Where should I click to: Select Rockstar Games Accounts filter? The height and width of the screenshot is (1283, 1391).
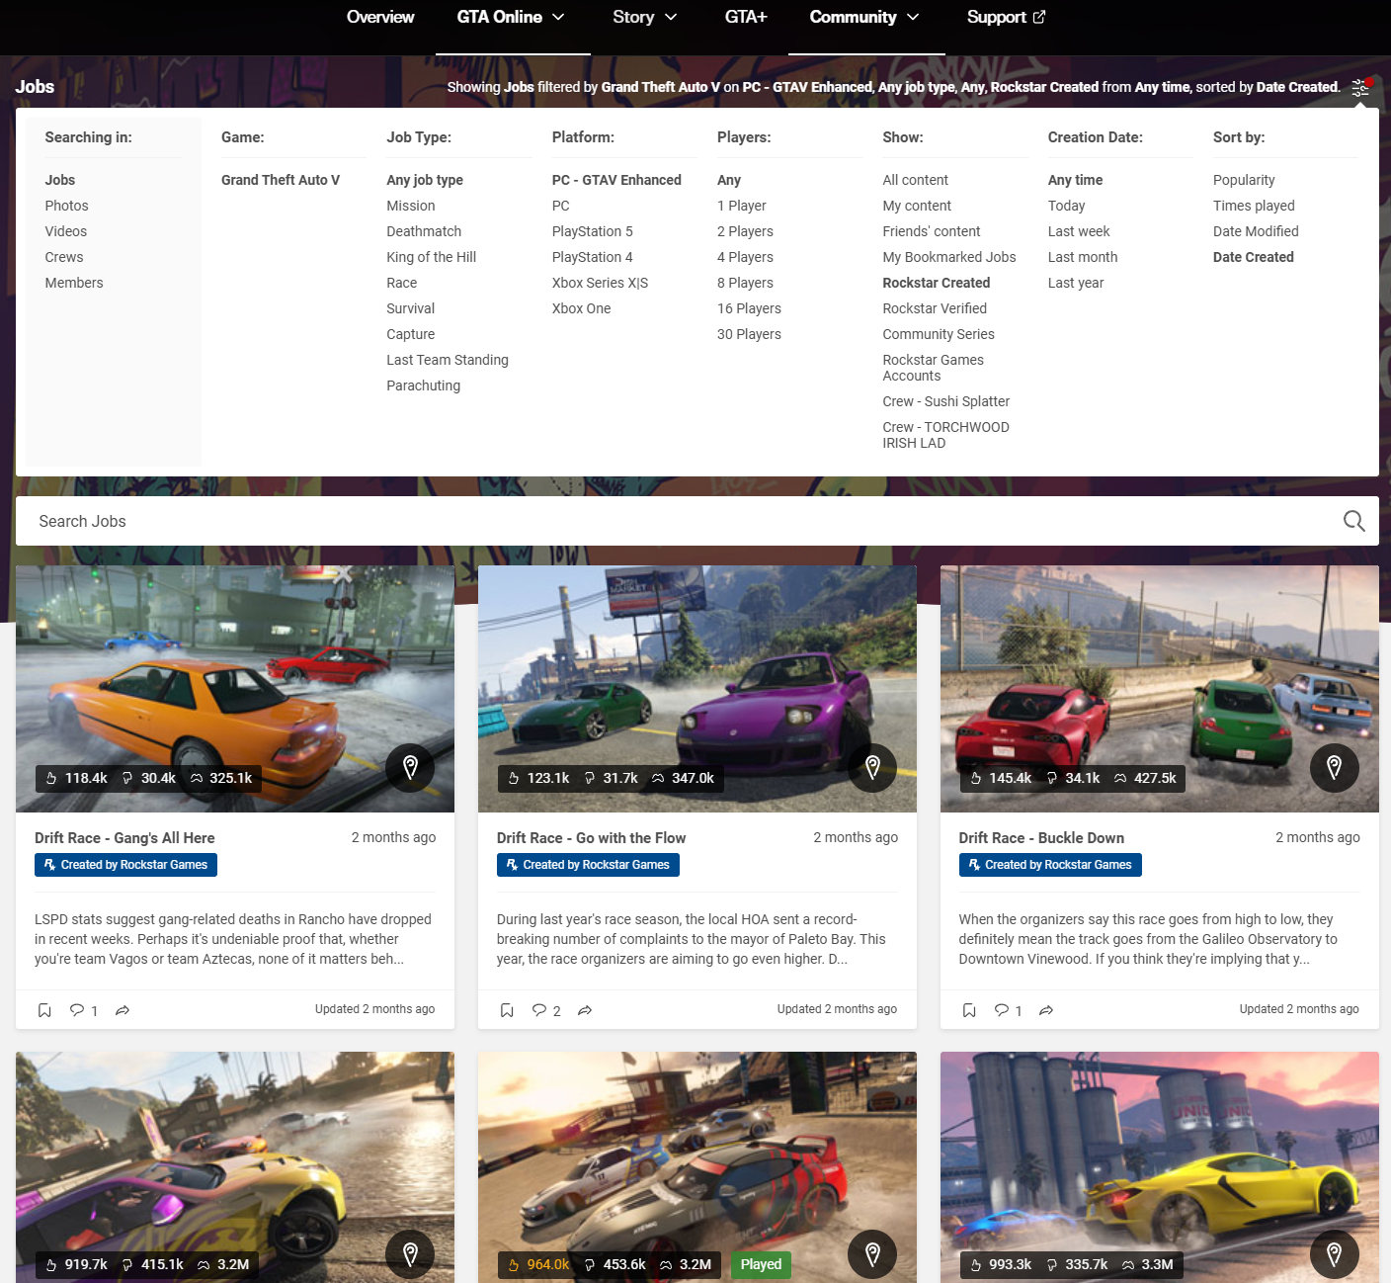[x=933, y=368]
